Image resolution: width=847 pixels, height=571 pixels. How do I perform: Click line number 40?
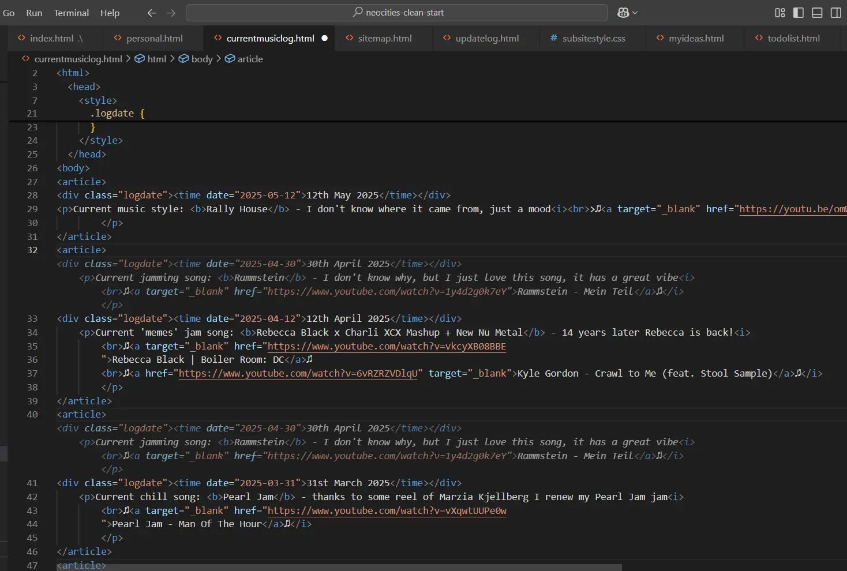(x=32, y=414)
